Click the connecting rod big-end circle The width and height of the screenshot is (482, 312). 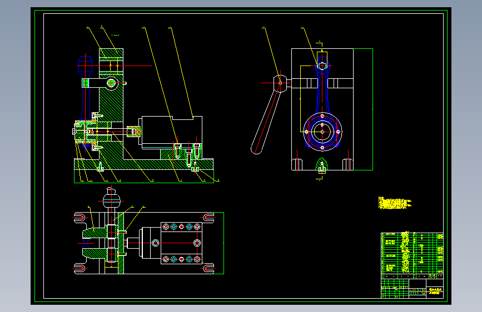(322, 132)
